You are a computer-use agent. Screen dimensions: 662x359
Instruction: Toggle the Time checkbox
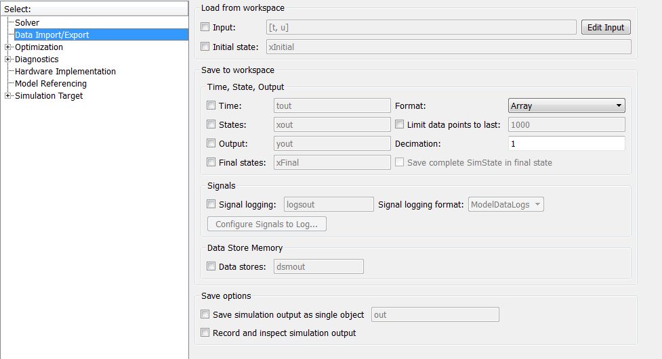(211, 106)
